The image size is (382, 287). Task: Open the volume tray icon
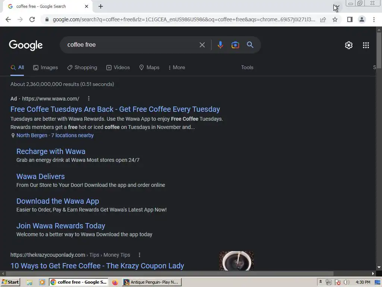pos(347,283)
